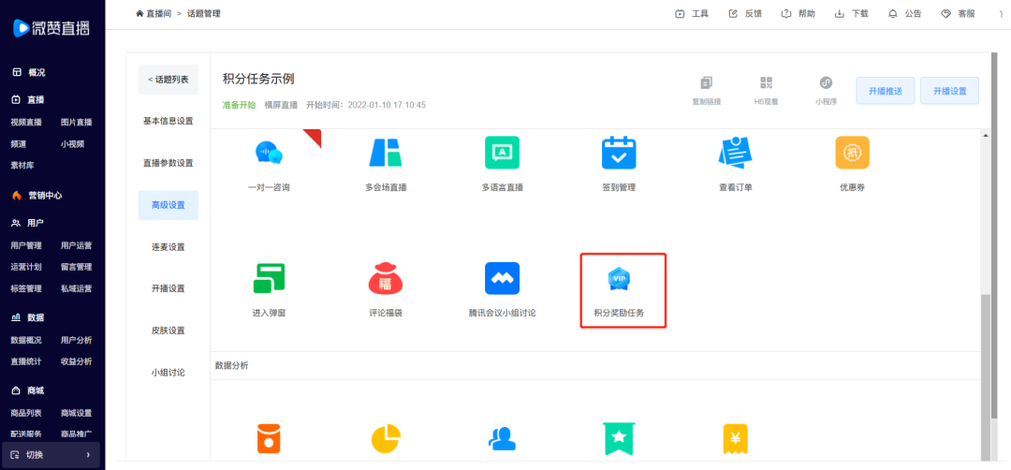Open the 基本信息设置 tab
The width and height of the screenshot is (1011, 470).
pos(168,121)
